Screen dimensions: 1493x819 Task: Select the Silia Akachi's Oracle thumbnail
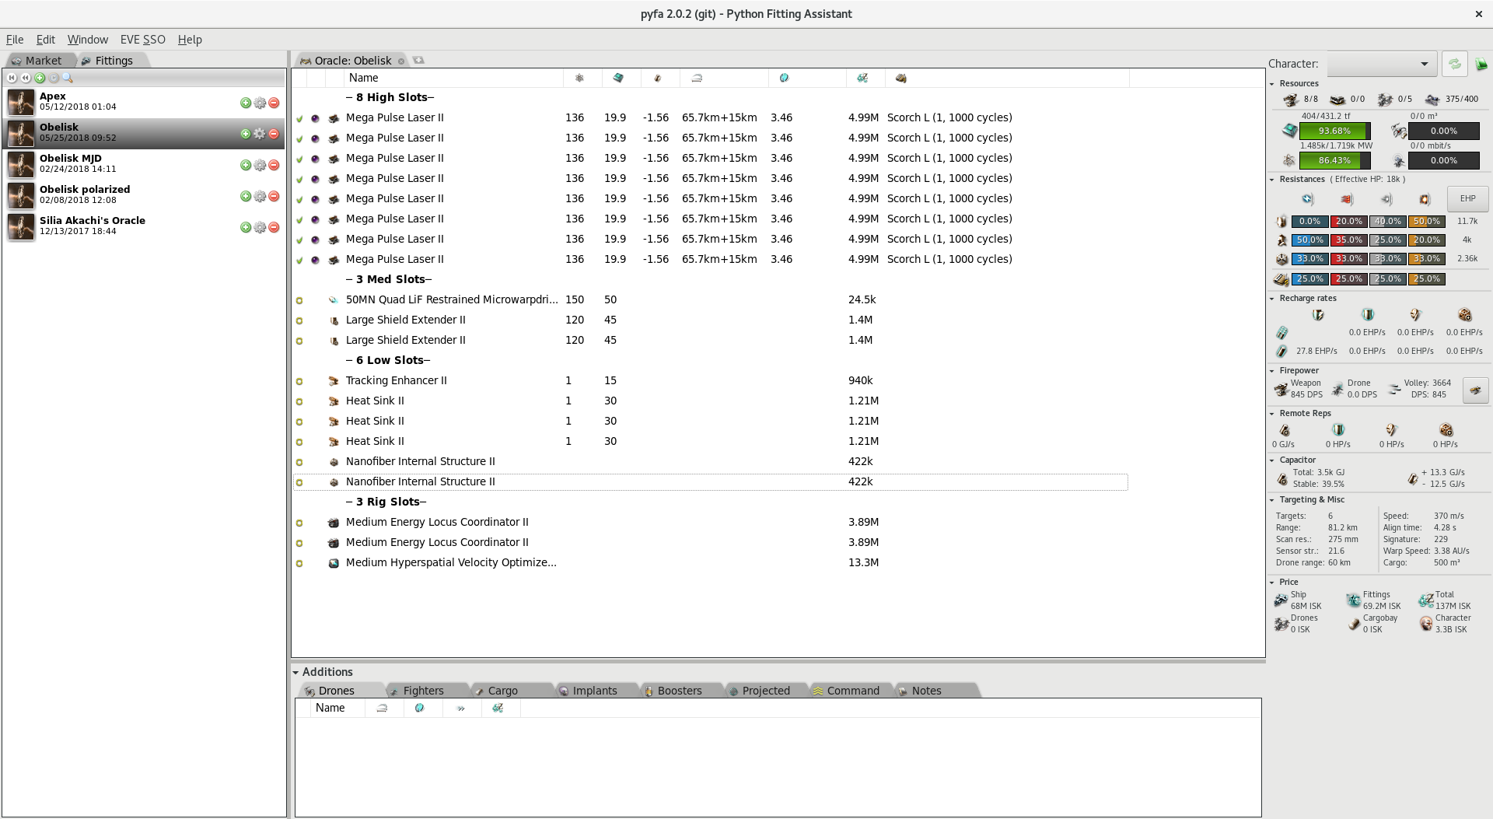tap(20, 226)
